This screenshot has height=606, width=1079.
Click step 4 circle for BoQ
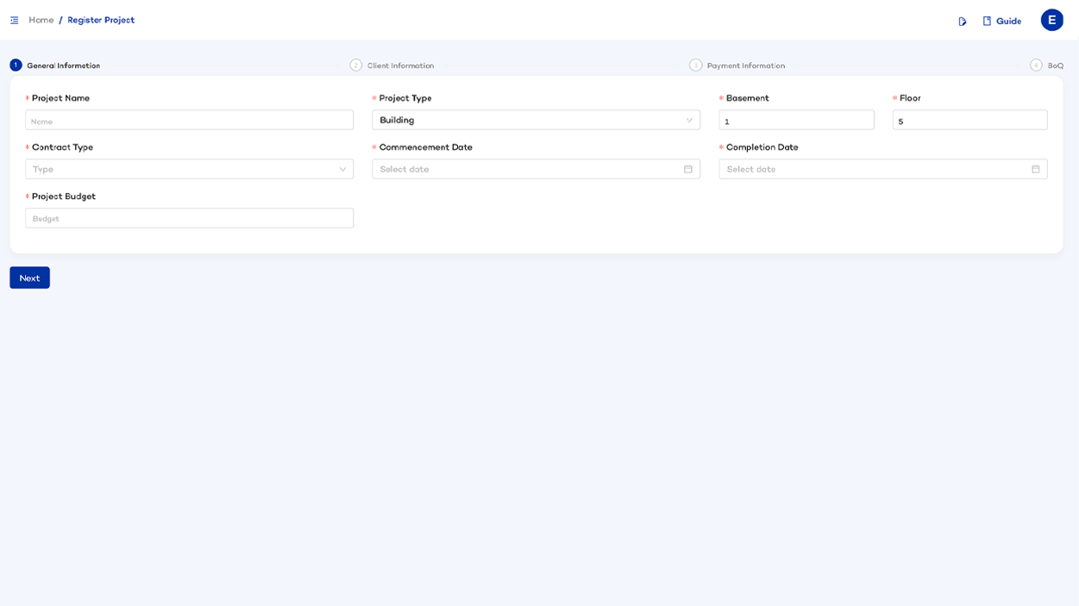click(1036, 66)
